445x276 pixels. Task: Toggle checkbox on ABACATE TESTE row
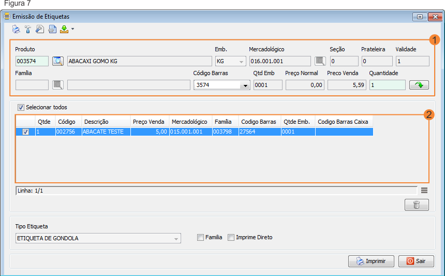tap(26, 132)
